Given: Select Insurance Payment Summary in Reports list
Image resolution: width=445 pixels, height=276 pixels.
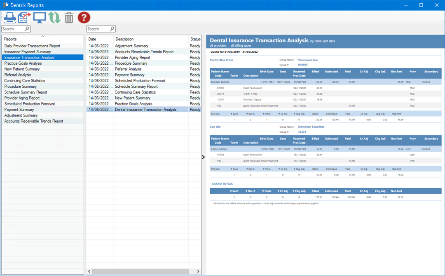Looking at the screenshot, I should click(x=28, y=52).
